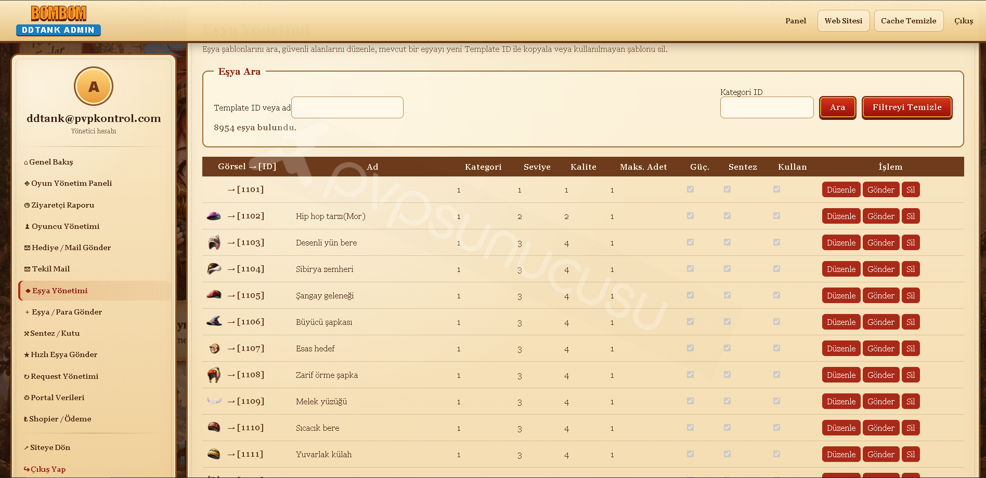Image resolution: width=986 pixels, height=478 pixels.
Task: Click the Panel link in the top bar
Action: pyautogui.click(x=796, y=21)
